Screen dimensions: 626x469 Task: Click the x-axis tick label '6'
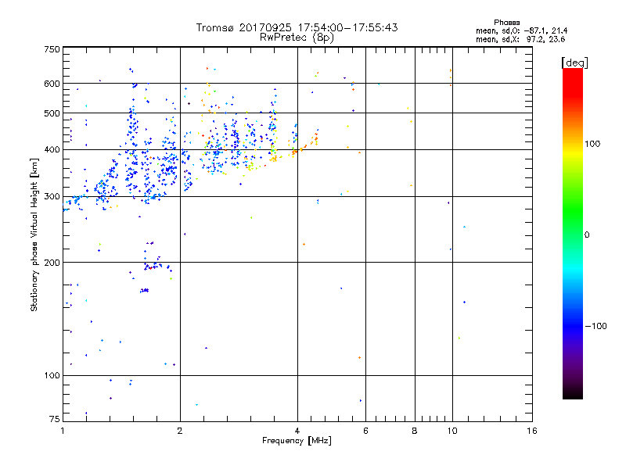tap(365, 431)
